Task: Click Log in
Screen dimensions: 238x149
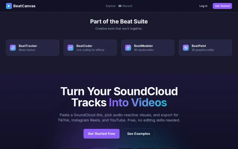Action: tap(203, 6)
